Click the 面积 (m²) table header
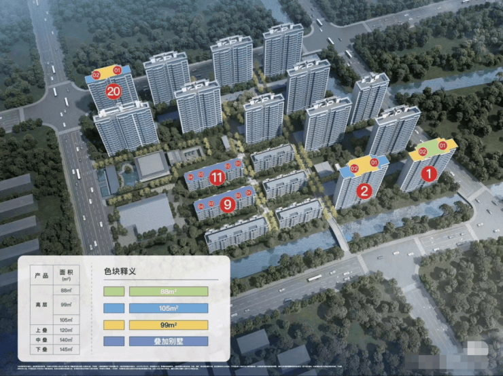Image resolution: width=503 pixels, height=376 pixels. point(66,275)
